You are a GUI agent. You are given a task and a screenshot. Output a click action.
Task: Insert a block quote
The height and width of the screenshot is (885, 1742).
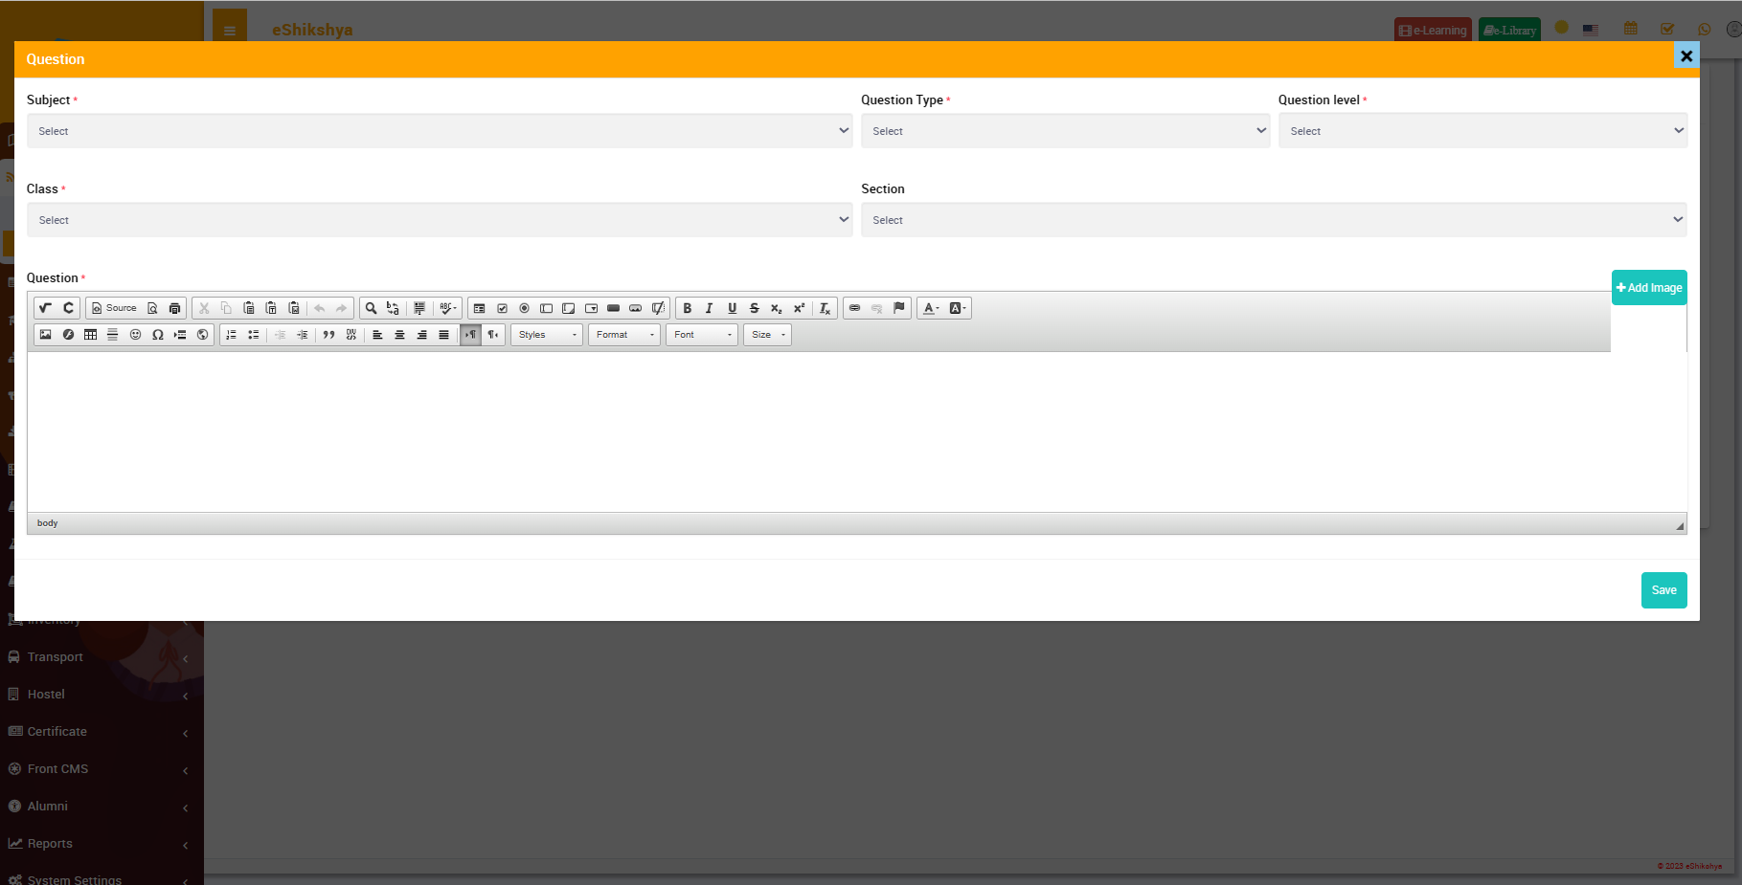click(x=328, y=335)
